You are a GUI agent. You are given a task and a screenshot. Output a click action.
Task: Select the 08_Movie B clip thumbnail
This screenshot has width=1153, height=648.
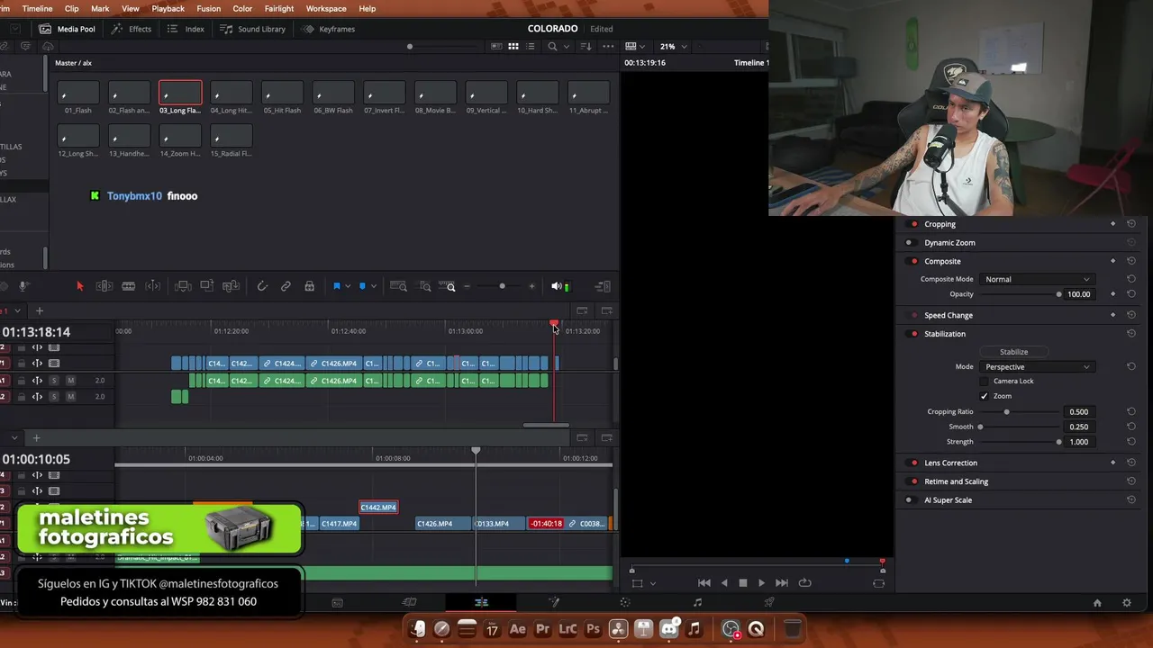[435, 93]
